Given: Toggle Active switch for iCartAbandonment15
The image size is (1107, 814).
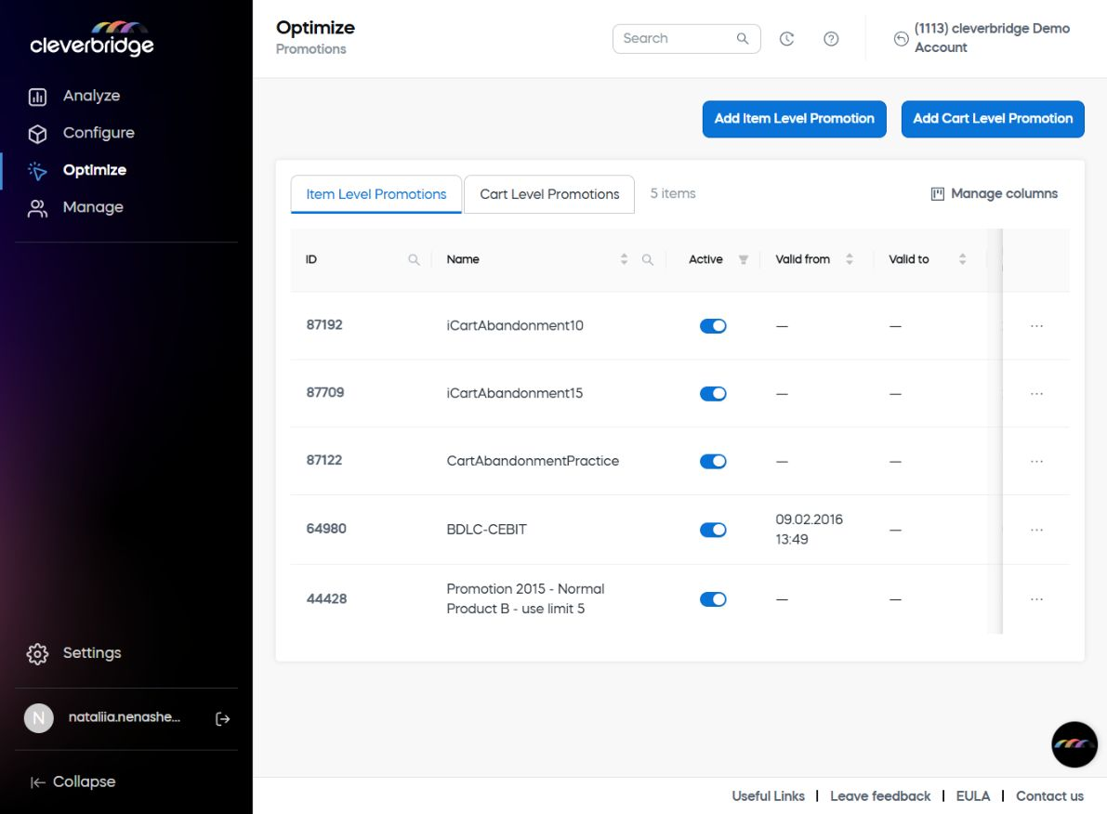Looking at the screenshot, I should point(713,394).
